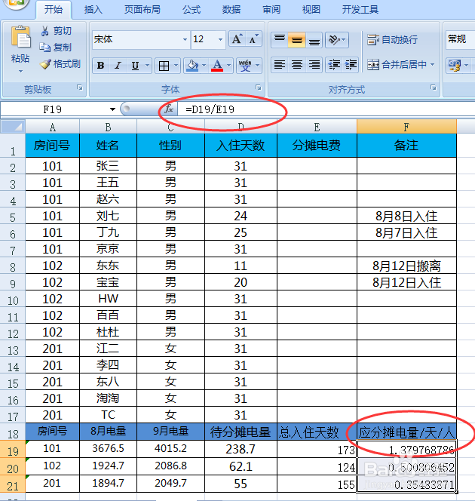
Task: Click header cell 应分摊电量/天/人
Action: tap(406, 432)
